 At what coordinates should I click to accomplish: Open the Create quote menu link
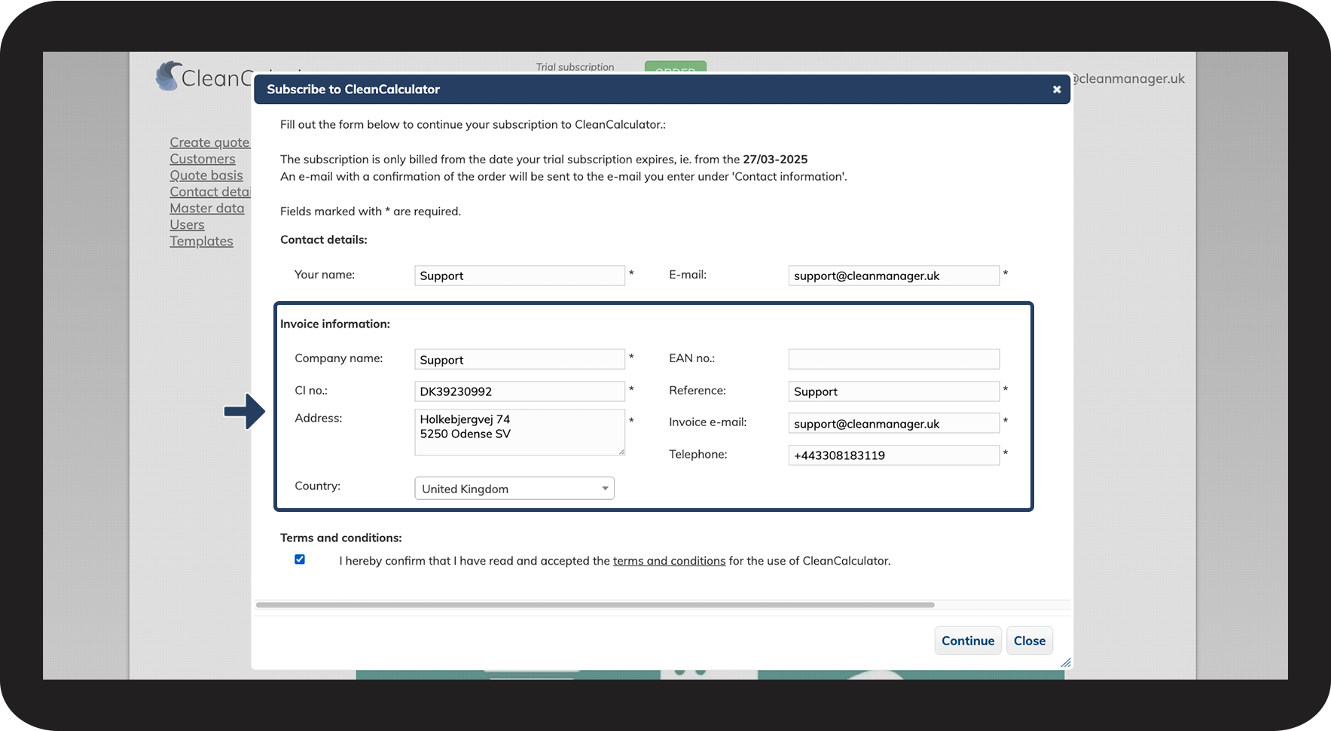click(x=209, y=142)
